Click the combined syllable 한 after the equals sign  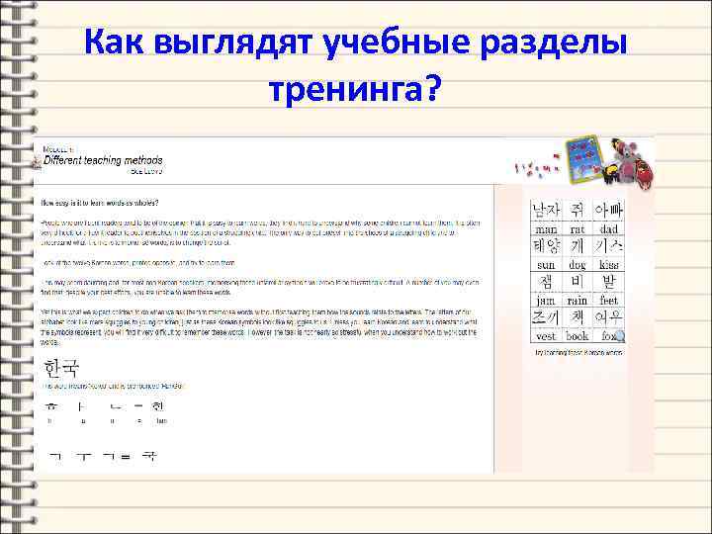157,406
